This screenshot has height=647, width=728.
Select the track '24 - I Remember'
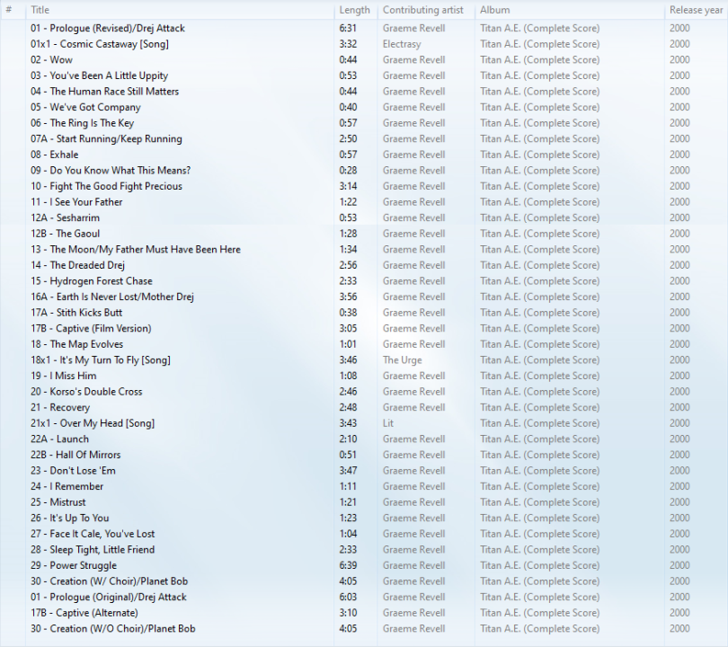pyautogui.click(x=67, y=486)
